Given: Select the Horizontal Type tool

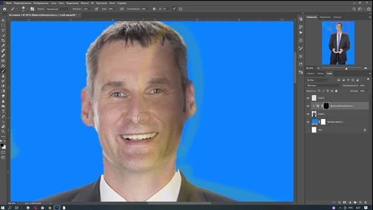Looking at the screenshot, I should coord(3,111).
